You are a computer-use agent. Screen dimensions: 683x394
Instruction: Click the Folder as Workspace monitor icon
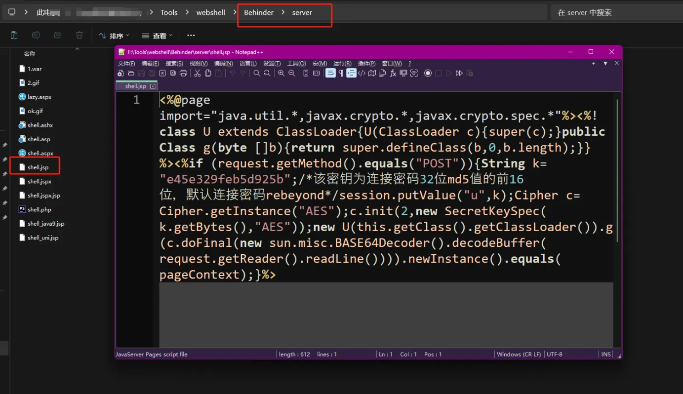403,73
